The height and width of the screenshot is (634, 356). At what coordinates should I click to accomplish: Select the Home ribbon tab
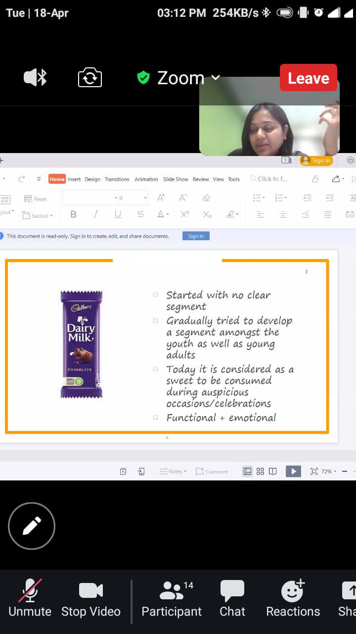click(x=57, y=179)
